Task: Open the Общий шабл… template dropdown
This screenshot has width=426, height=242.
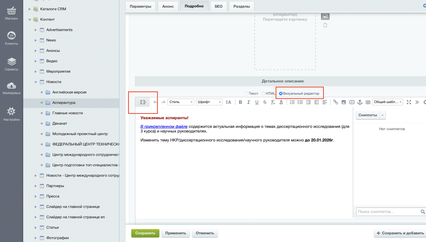Action: point(387,102)
